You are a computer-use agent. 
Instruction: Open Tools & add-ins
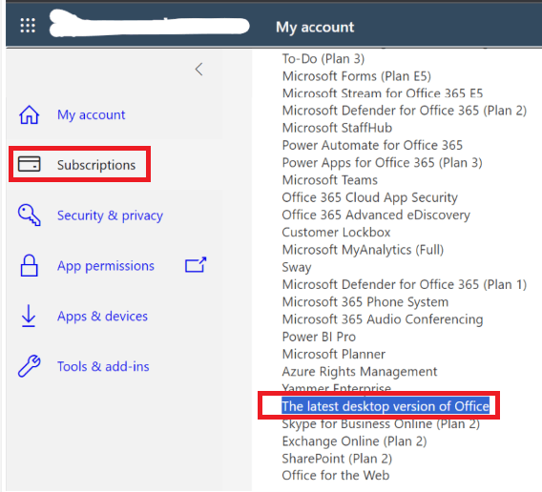pyautogui.click(x=103, y=366)
